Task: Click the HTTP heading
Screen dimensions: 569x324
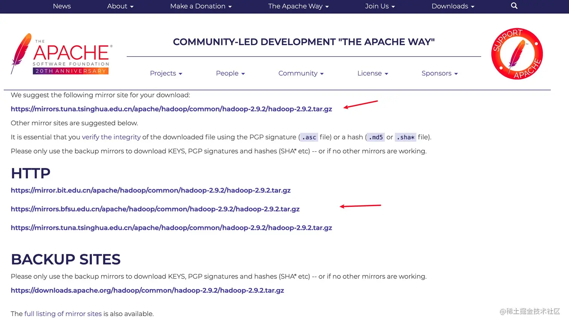Action: (x=30, y=173)
